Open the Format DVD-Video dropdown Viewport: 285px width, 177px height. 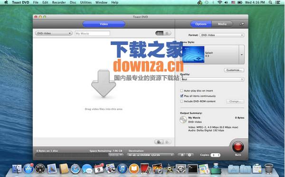[x=222, y=35]
